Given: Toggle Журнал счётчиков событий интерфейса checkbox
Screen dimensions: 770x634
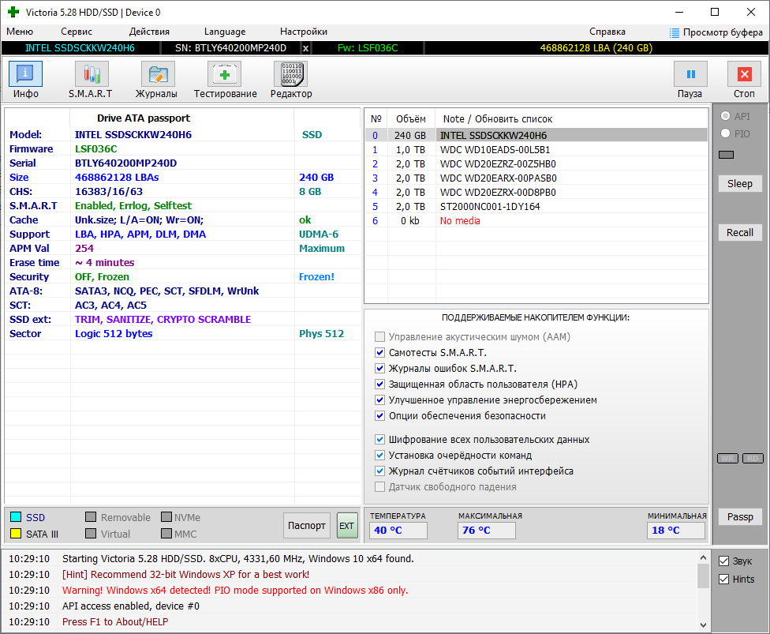Looking at the screenshot, I should (379, 471).
